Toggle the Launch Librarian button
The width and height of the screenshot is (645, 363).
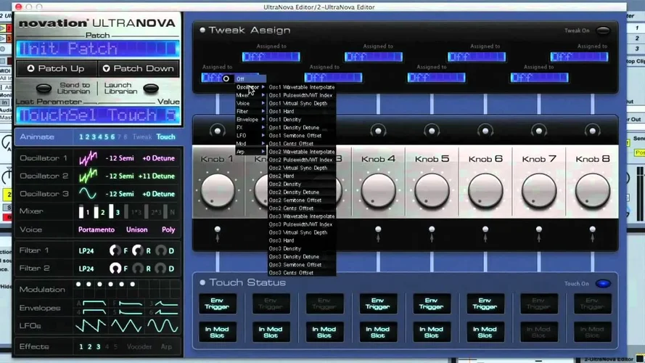click(x=151, y=88)
